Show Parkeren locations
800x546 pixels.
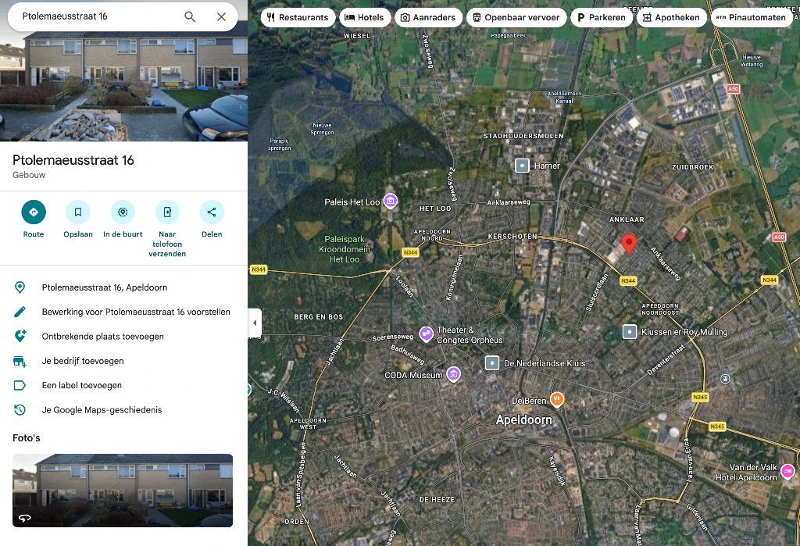[602, 17]
